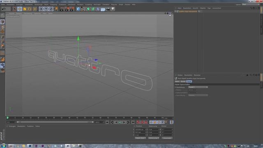Select the quattro-logo-transparent object row
Image resolution: width=263 pixels, height=148 pixels.
[188, 12]
